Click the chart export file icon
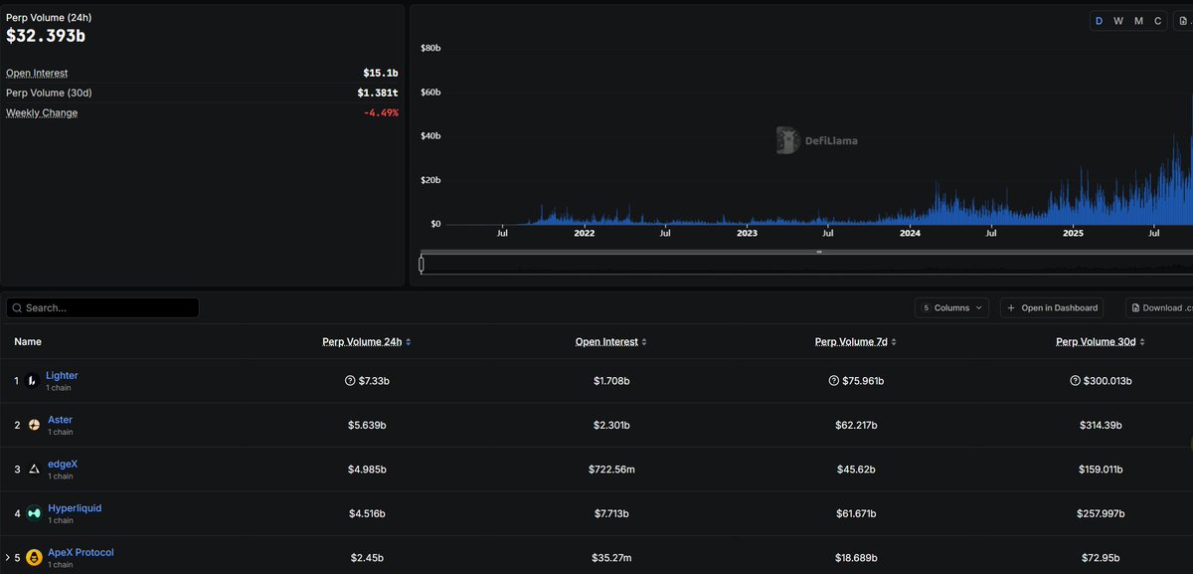This screenshot has height=574, width=1193. tap(1185, 21)
